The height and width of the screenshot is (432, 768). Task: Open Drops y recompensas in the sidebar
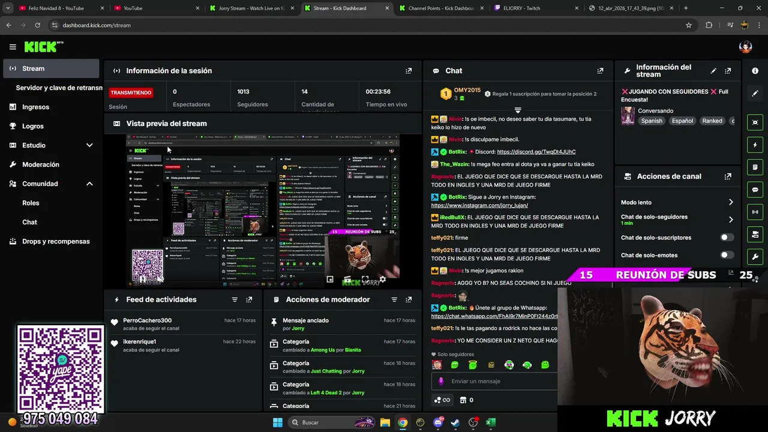click(51, 241)
